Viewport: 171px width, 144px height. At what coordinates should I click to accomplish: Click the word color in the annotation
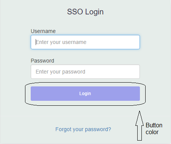152,132
